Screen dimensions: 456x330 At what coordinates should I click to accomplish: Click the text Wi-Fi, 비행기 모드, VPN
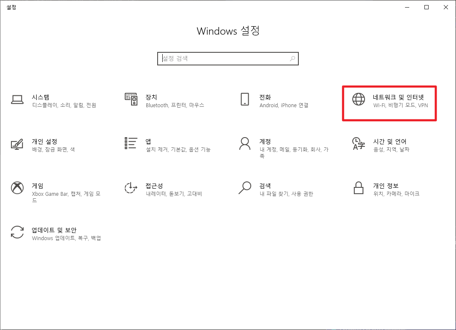click(x=400, y=105)
